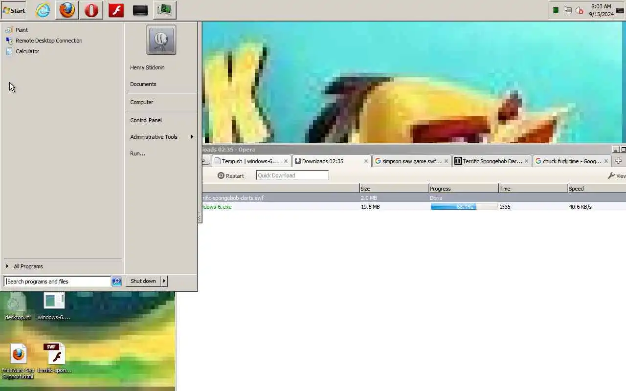
Task: Focus the Search programs and files box
Action: pos(57,282)
